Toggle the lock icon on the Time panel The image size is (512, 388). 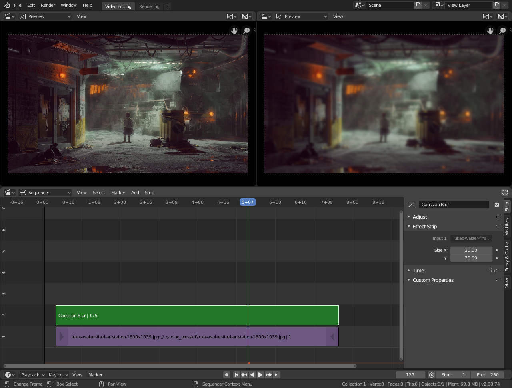click(x=492, y=270)
